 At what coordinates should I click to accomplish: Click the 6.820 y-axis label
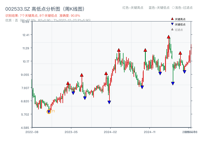point(25,101)
